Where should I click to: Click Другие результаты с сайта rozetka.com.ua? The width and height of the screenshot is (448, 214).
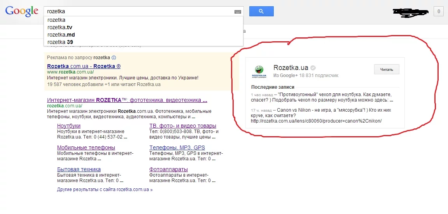105,189
